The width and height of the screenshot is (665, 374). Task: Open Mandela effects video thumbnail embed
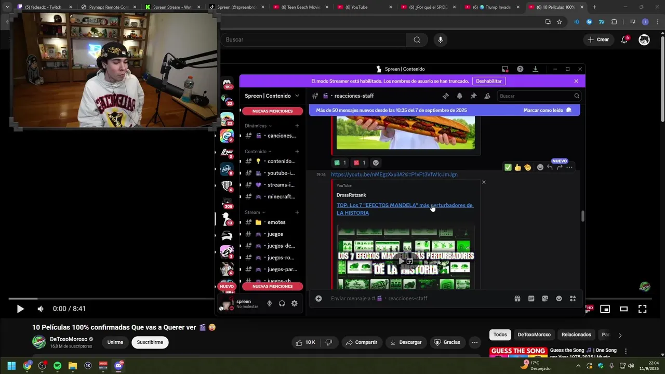coord(405,257)
